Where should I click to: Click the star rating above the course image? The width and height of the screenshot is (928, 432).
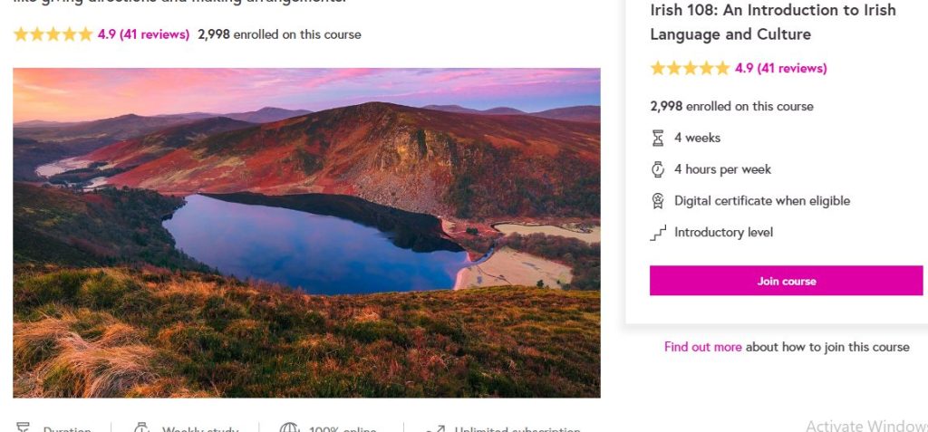click(53, 34)
